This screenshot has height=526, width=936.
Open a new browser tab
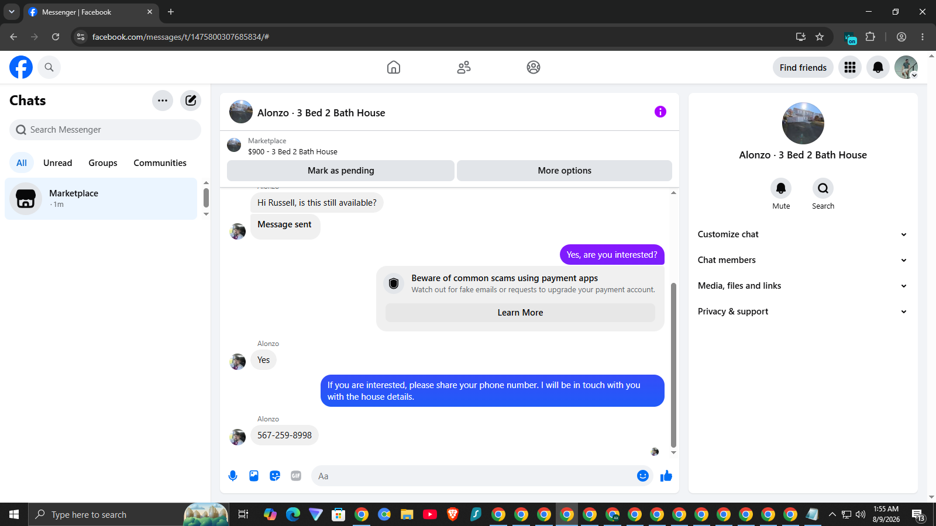tap(171, 12)
